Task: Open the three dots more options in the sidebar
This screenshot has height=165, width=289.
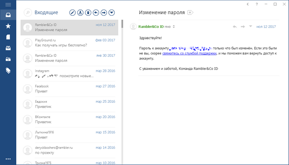Action: point(8,159)
